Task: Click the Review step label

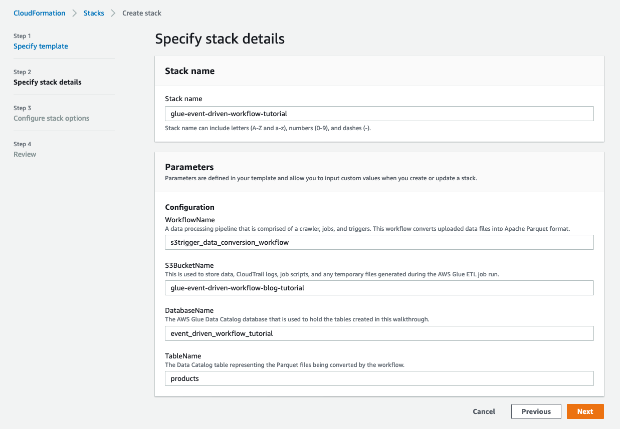Action: (x=25, y=154)
